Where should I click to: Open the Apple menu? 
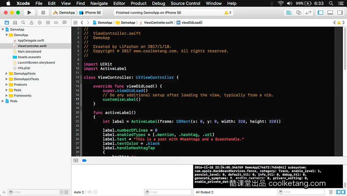(8, 3)
